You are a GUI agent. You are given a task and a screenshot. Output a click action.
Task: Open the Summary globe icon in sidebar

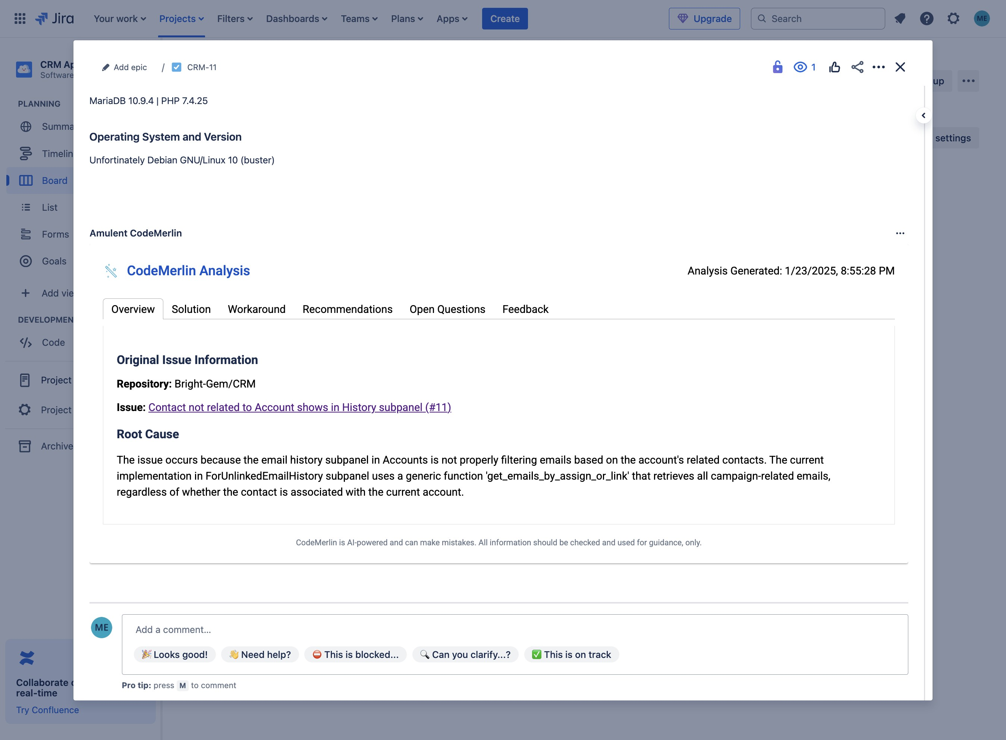point(26,127)
